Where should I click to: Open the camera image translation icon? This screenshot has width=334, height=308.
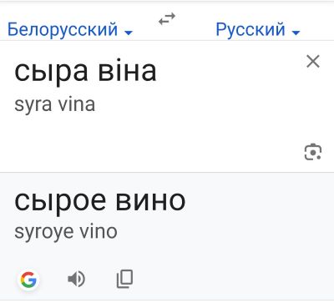(313, 152)
